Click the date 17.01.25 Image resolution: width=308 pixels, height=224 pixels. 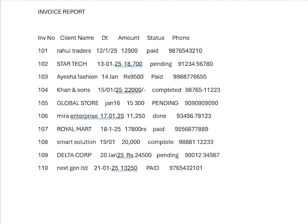(x=112, y=116)
